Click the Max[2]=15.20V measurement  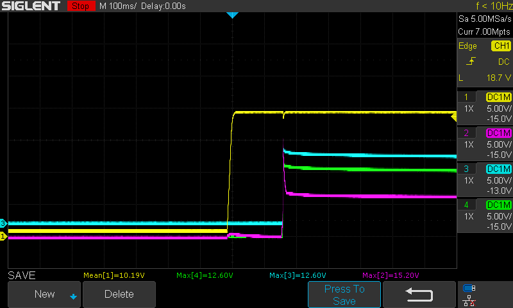[391, 275]
